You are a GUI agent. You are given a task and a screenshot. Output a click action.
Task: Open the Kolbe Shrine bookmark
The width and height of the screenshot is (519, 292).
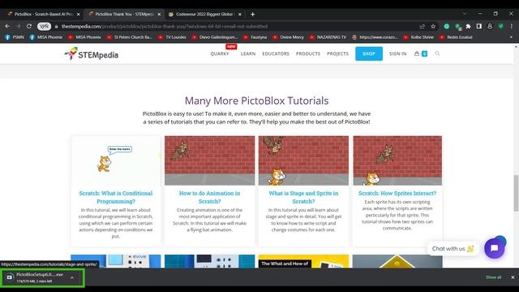418,37
